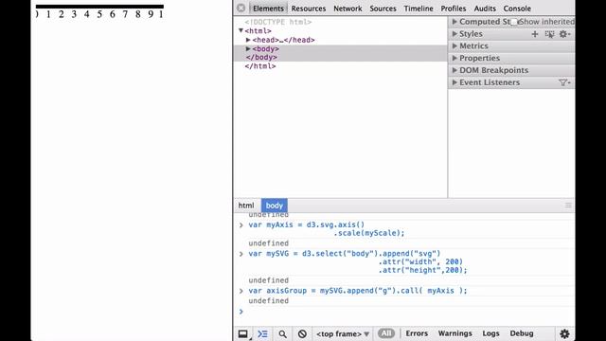Expand the Computed Style section
Screen dimensions: 606x341
tap(454, 22)
